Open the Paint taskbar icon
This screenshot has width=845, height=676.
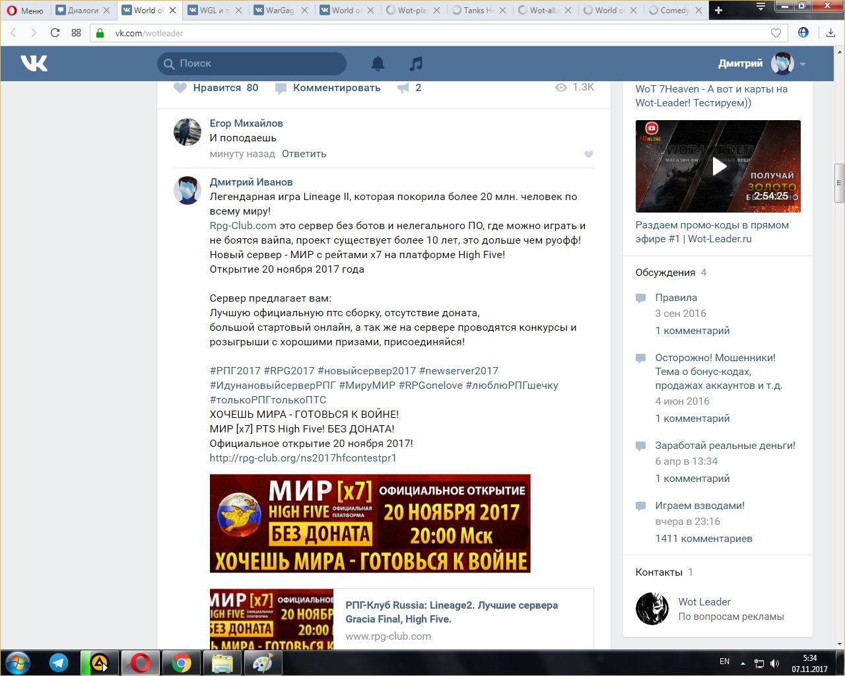click(263, 663)
